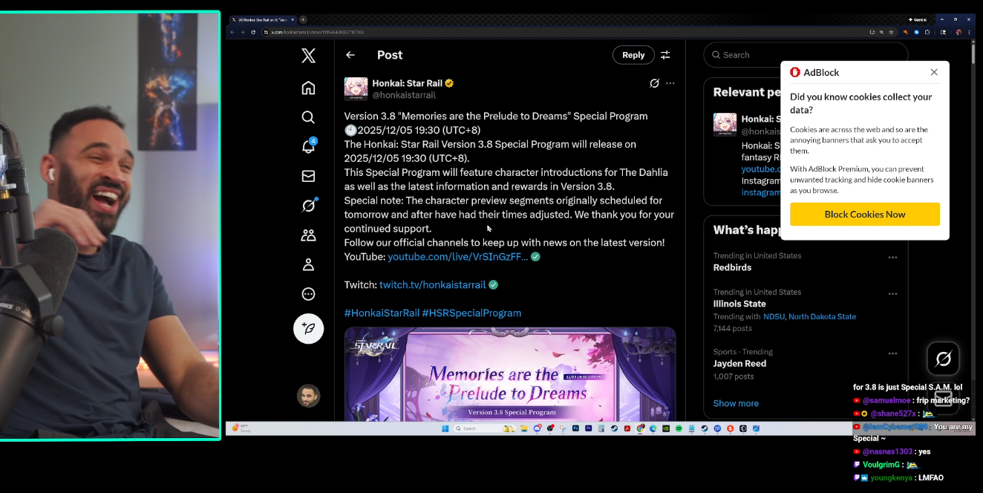
Task: Open the More circle icon in the sidebar
Action: pyautogui.click(x=308, y=294)
